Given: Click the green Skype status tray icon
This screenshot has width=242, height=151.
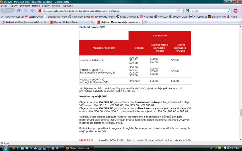Looking at the screenshot, I should pyautogui.click(x=219, y=148).
